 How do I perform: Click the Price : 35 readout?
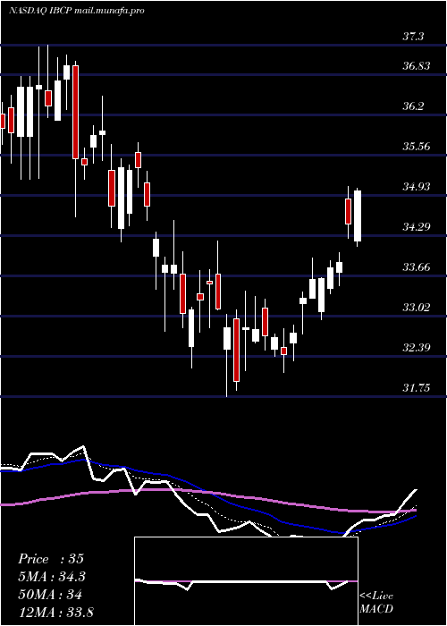(x=51, y=559)
